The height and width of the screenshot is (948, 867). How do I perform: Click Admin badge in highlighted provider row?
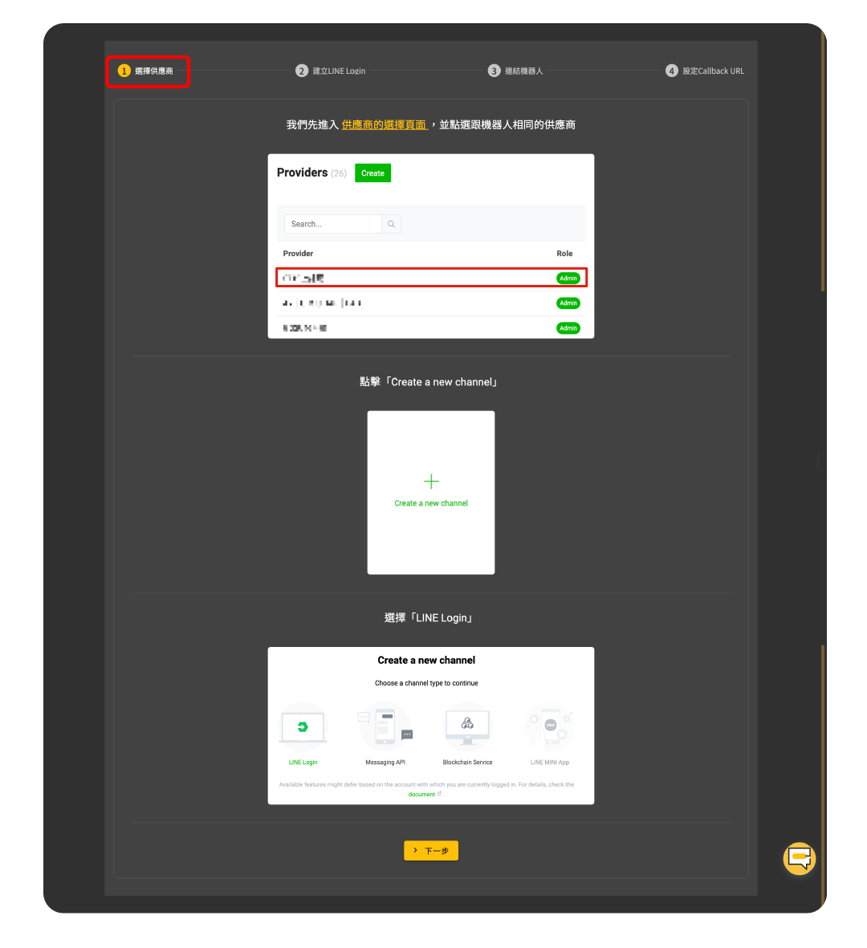[568, 278]
